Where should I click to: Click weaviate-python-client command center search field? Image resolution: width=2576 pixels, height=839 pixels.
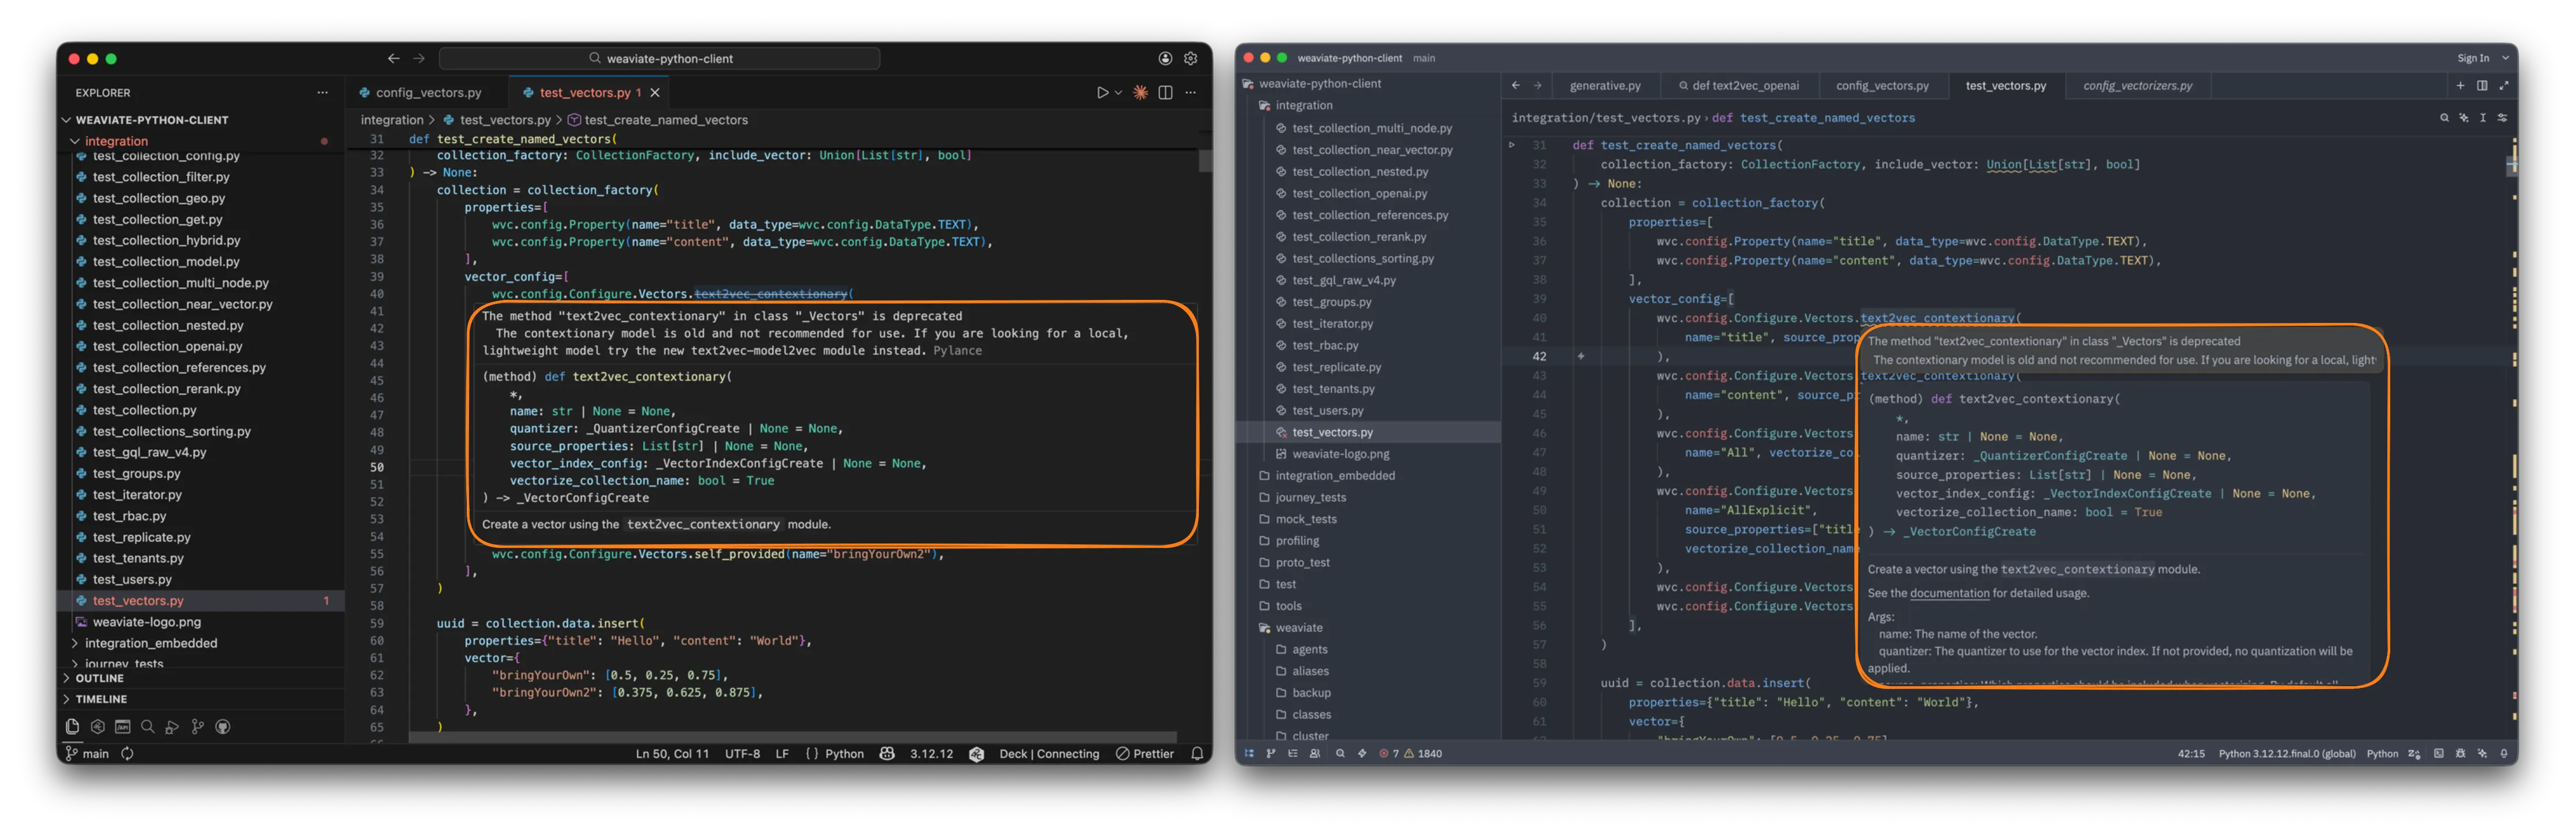(660, 59)
